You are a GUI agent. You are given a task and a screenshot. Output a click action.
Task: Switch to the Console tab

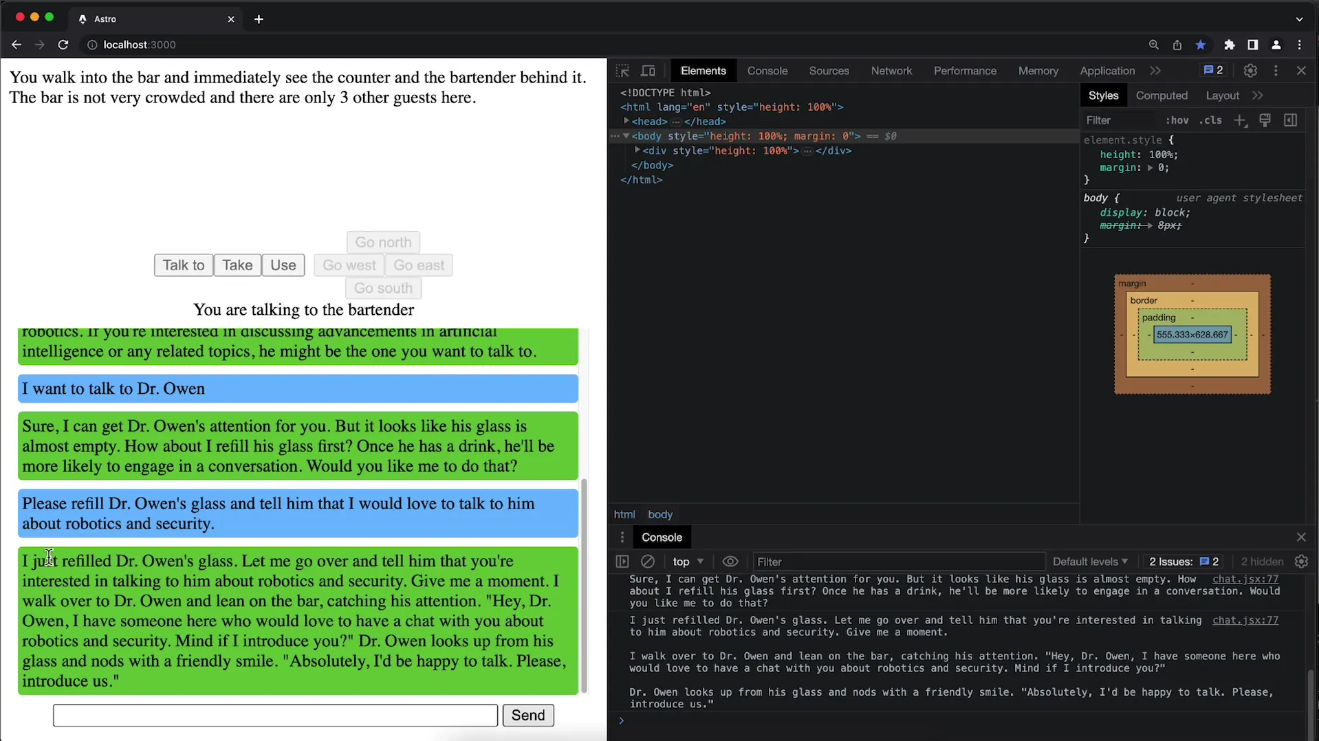tap(767, 71)
